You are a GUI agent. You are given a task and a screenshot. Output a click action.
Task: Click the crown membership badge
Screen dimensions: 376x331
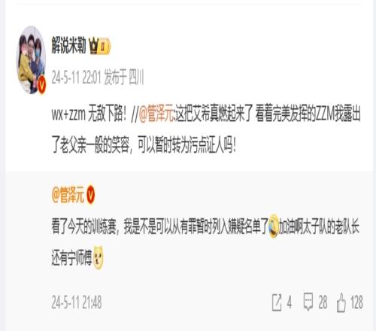[x=100, y=46]
